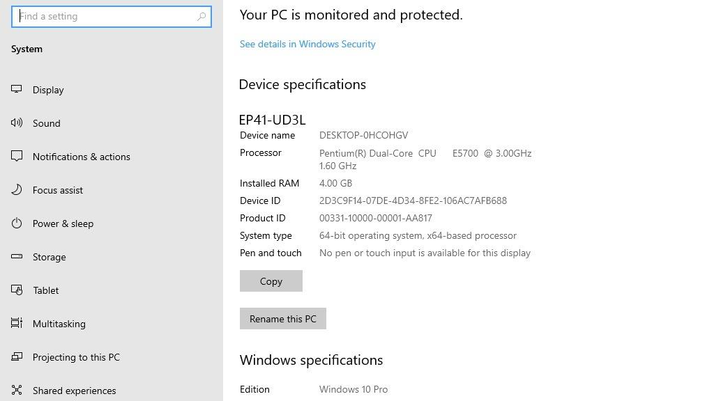Click the Multitasking icon
This screenshot has width=714, height=401.
(17, 323)
